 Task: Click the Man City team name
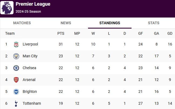click(30, 56)
